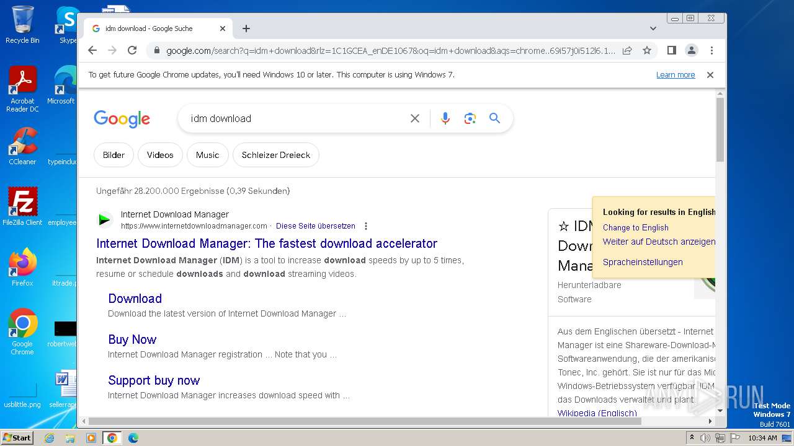Toggle the Chrome side panel
The image size is (794, 446).
click(672, 51)
